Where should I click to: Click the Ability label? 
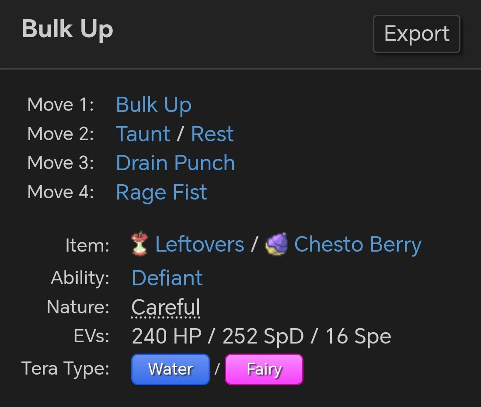click(x=80, y=278)
